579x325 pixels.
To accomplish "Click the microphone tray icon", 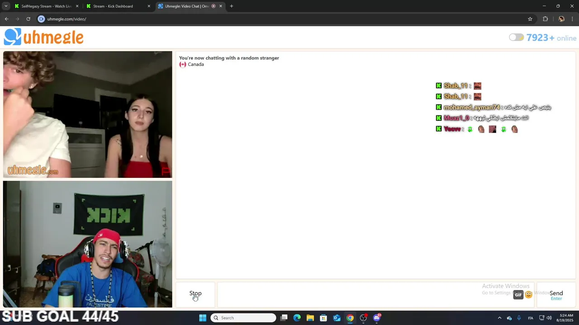I will click(519, 318).
